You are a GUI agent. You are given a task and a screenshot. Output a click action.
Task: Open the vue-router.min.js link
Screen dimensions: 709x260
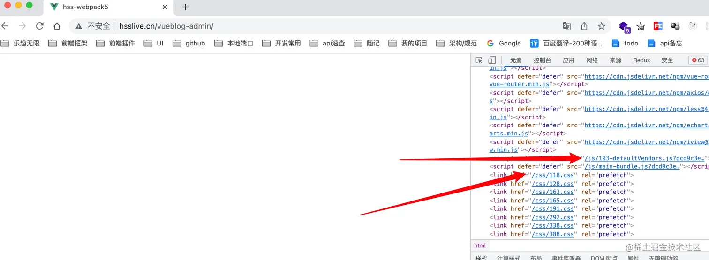(520, 84)
